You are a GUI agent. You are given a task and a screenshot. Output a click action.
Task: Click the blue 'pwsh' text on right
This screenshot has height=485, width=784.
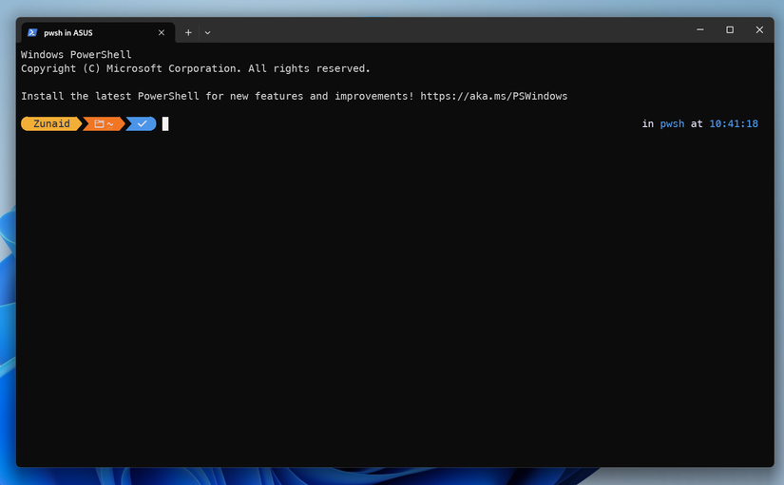pos(672,124)
